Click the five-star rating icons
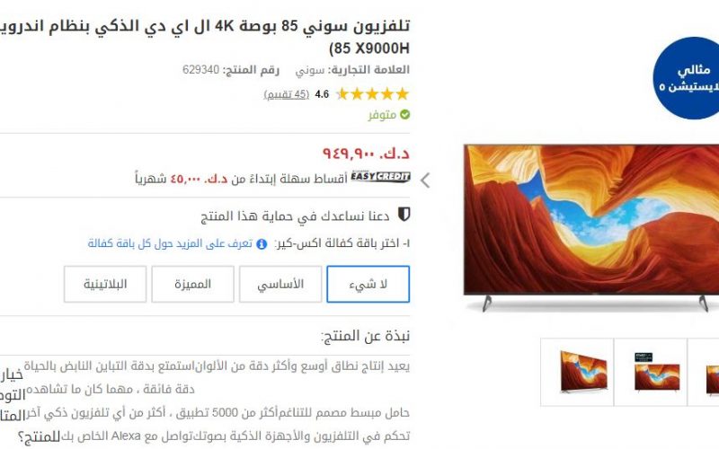 click(x=372, y=94)
